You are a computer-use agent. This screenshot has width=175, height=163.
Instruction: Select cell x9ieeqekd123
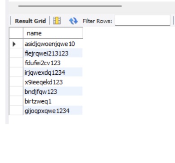point(53,82)
